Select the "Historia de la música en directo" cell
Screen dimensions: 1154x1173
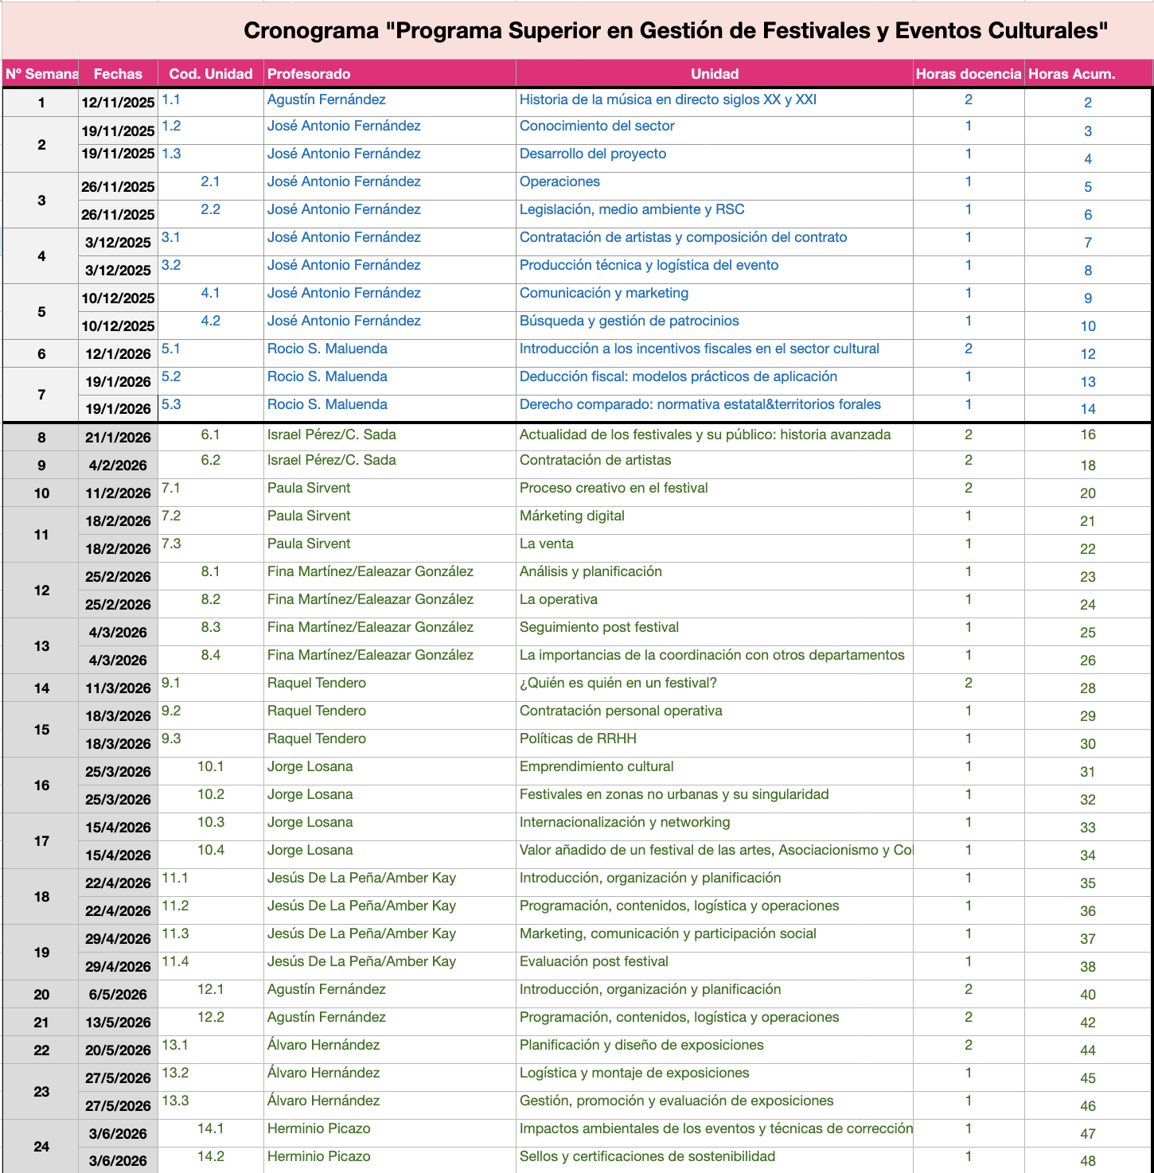(x=668, y=100)
